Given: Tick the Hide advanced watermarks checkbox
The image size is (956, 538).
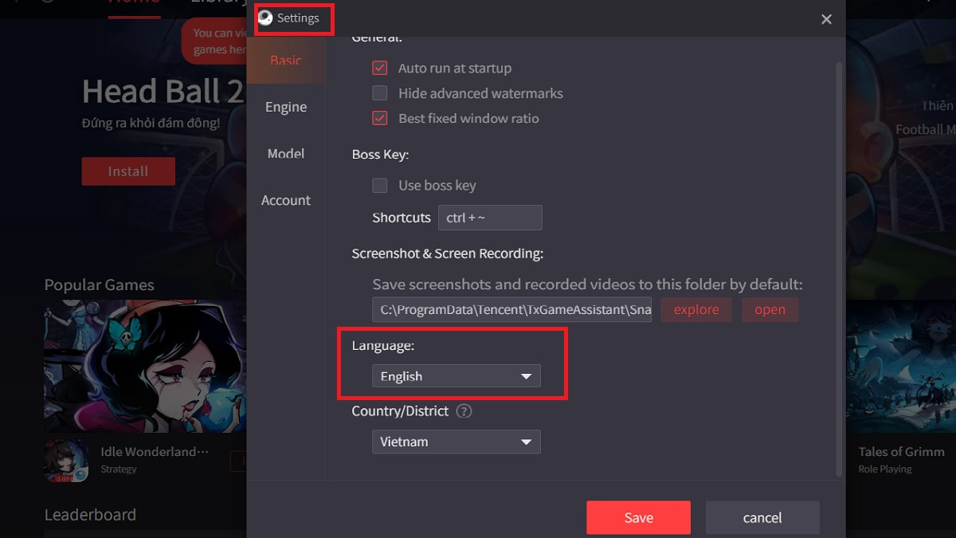Looking at the screenshot, I should [380, 93].
